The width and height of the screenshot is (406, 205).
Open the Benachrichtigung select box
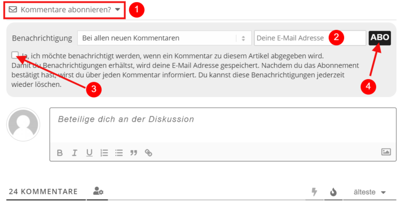tap(164, 38)
